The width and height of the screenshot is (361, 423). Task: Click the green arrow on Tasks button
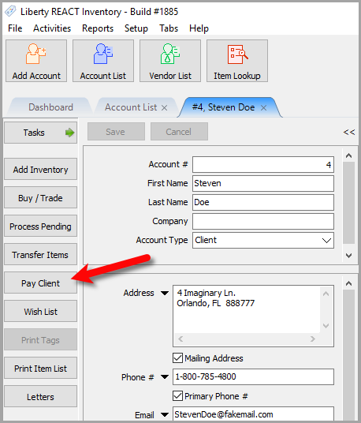pos(70,133)
